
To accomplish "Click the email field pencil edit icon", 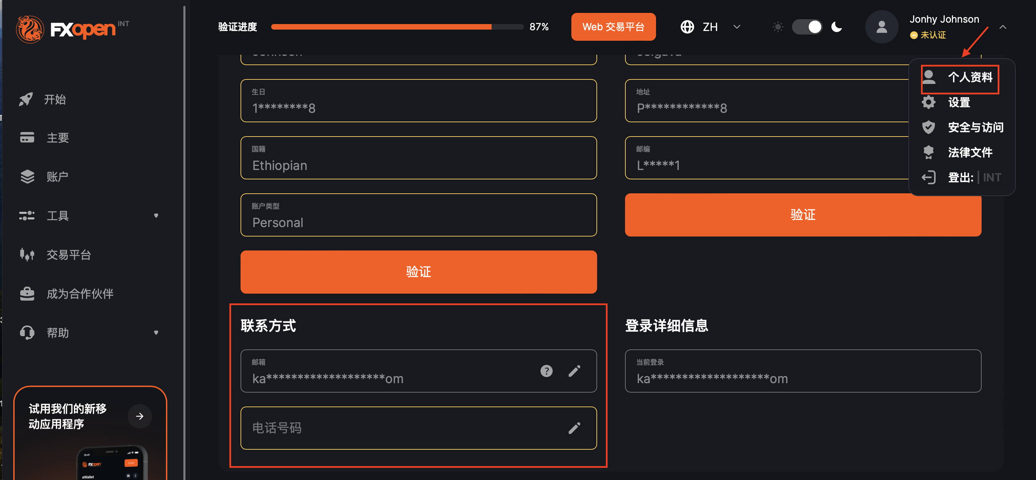I will (574, 371).
